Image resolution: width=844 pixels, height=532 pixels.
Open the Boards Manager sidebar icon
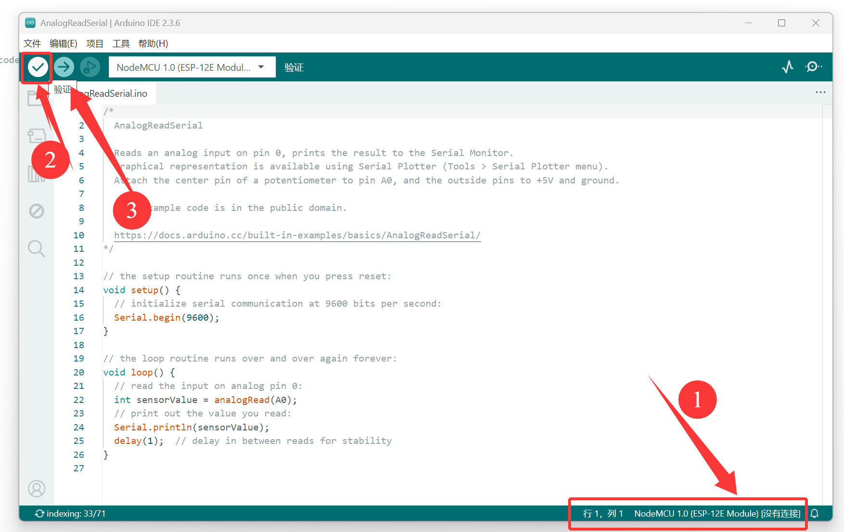click(x=37, y=136)
